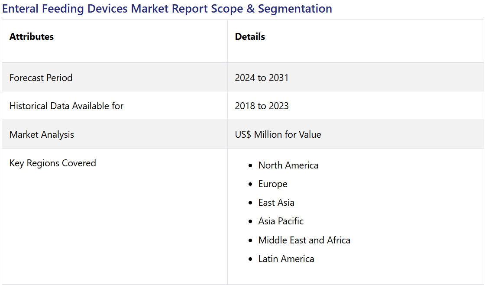Click the bullet point beside North America
This screenshot has height=285, width=485.
coord(250,165)
